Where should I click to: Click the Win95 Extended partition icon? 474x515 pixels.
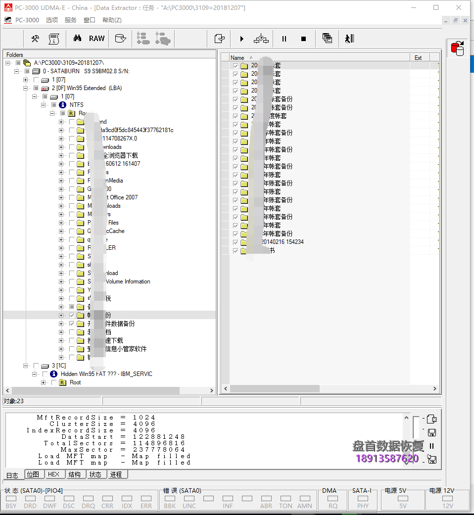point(45,88)
